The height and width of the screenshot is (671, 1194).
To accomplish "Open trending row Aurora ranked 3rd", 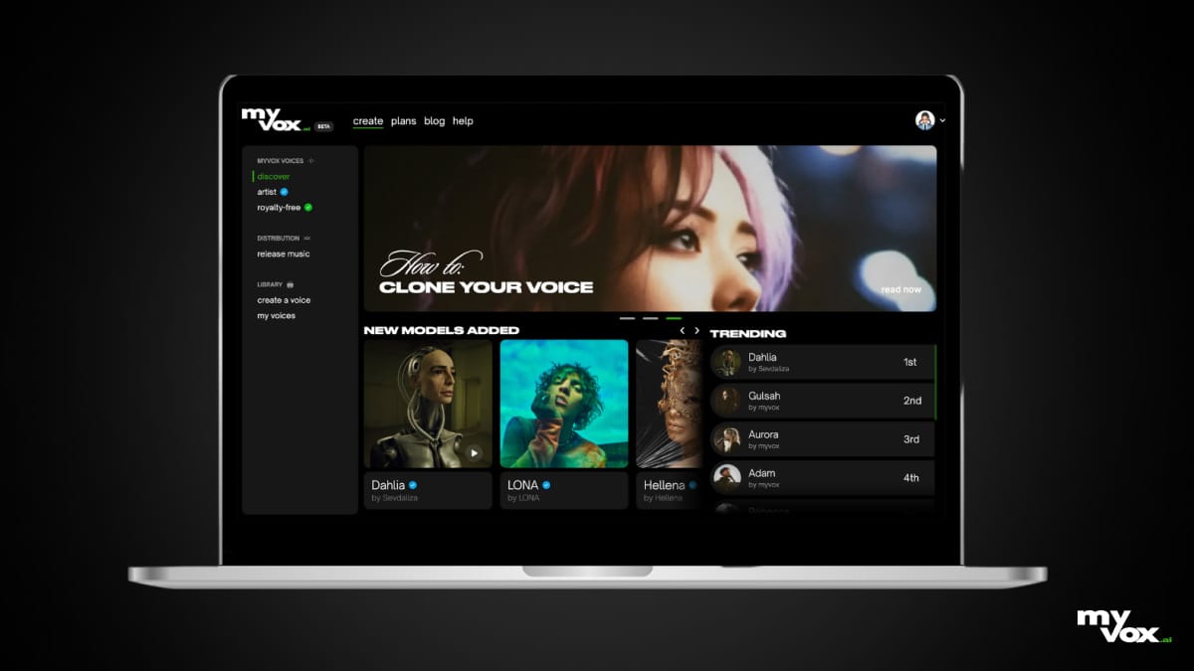I will tap(823, 439).
